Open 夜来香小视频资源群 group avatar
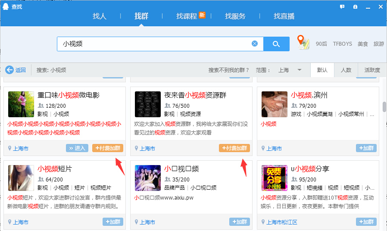This screenshot has width=387, height=231. (x=147, y=104)
